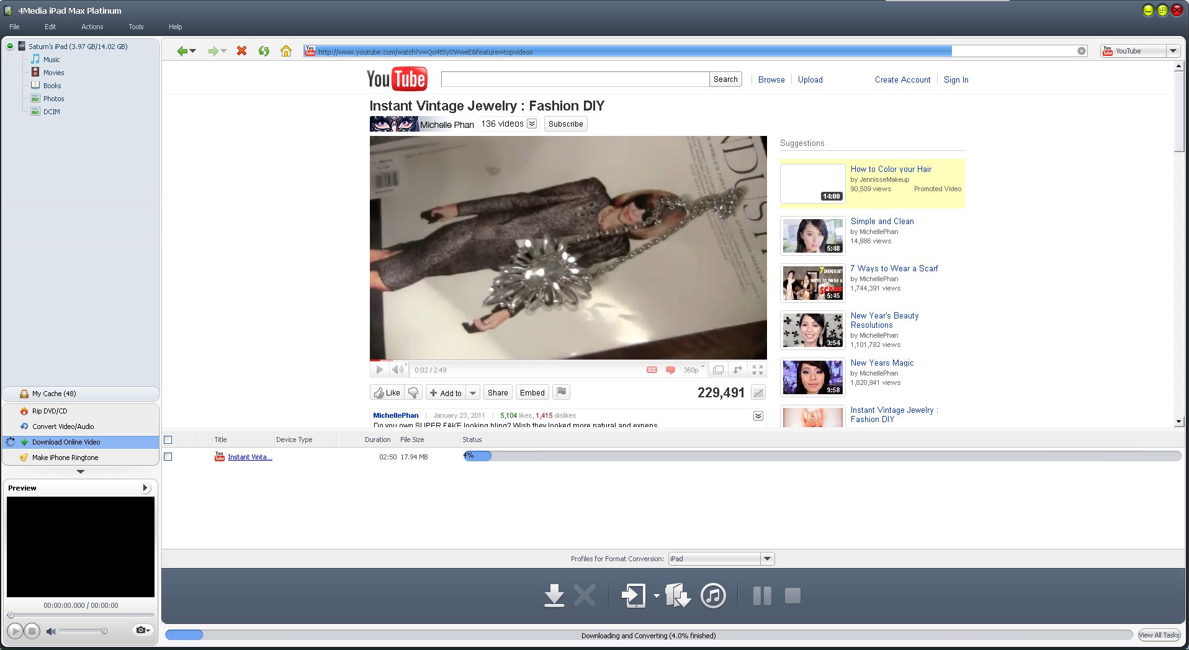Expand the 136 videos dropdown

click(532, 124)
